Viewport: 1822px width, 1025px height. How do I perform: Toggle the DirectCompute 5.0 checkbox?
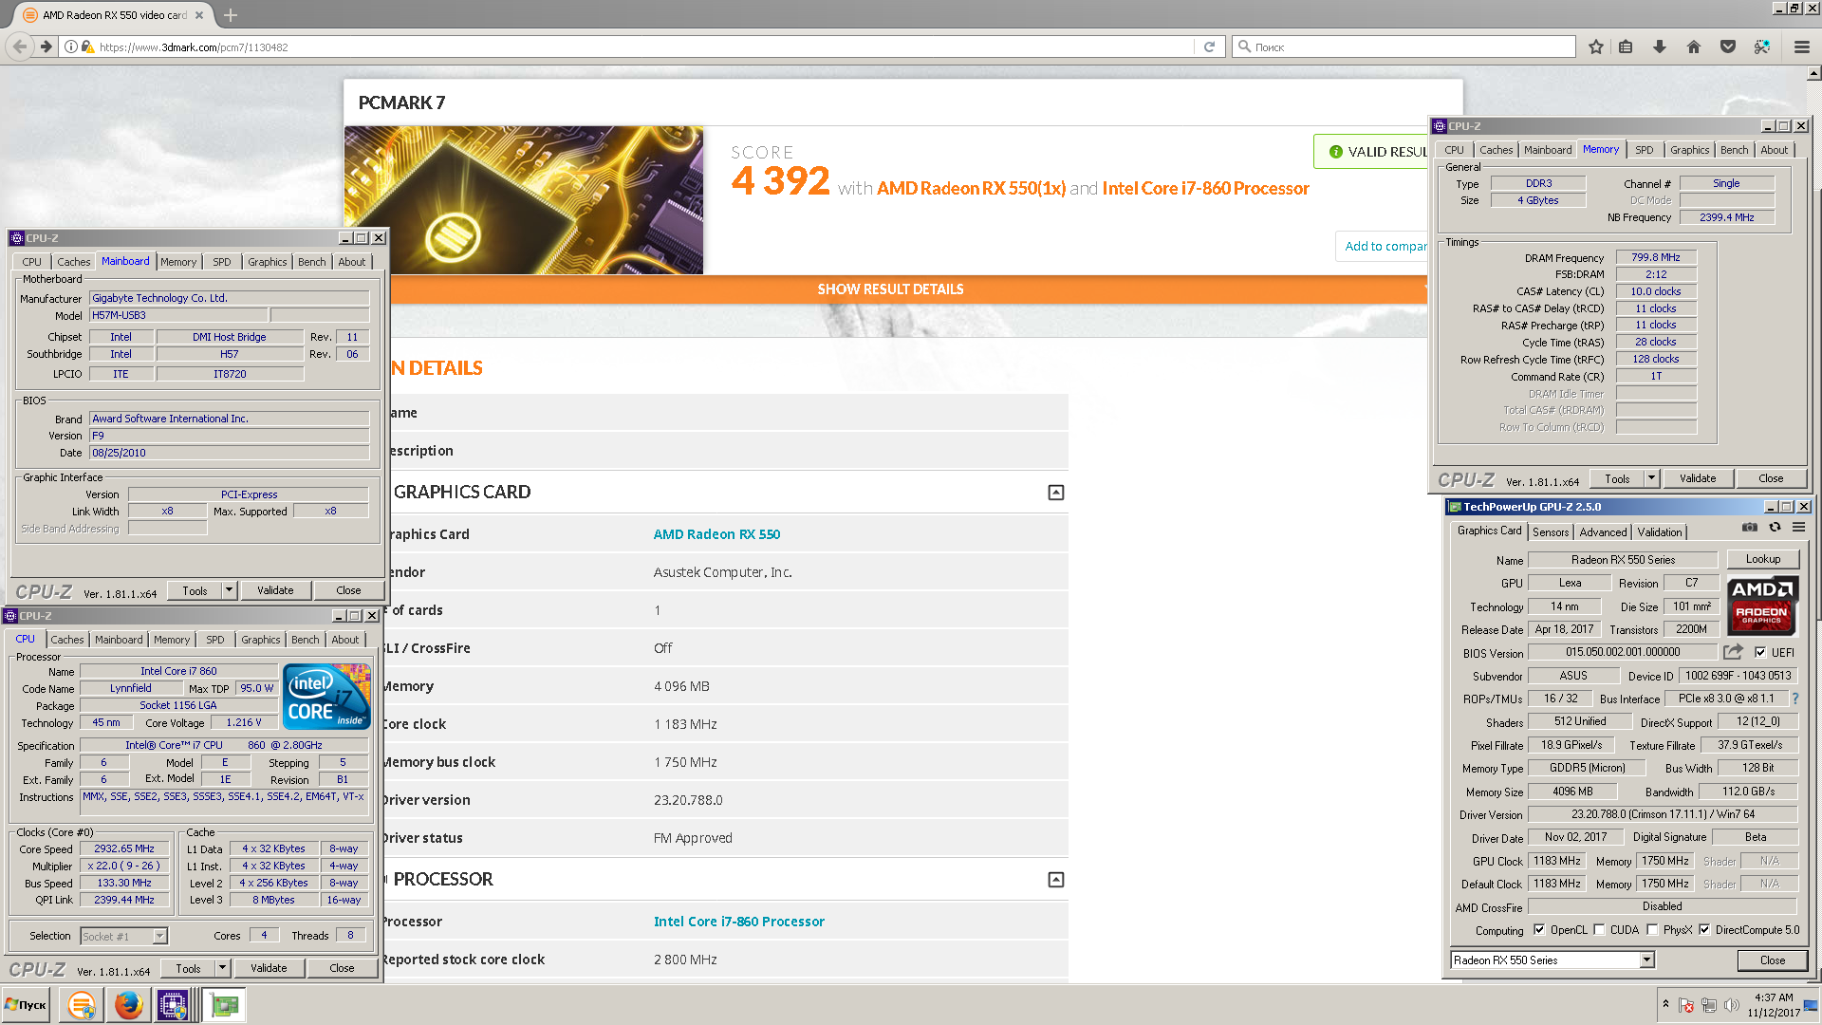pyautogui.click(x=1704, y=930)
